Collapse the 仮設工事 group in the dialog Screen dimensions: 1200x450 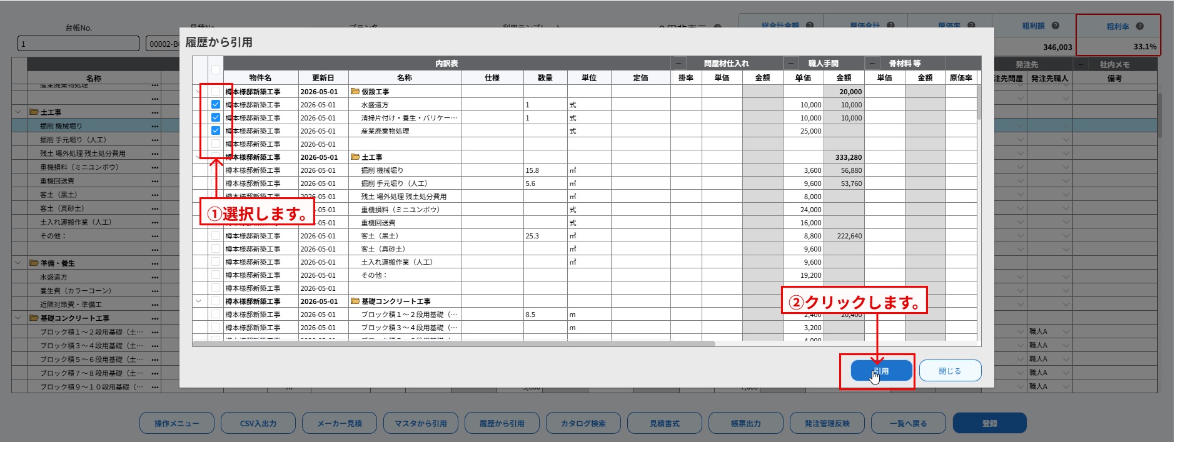199,91
